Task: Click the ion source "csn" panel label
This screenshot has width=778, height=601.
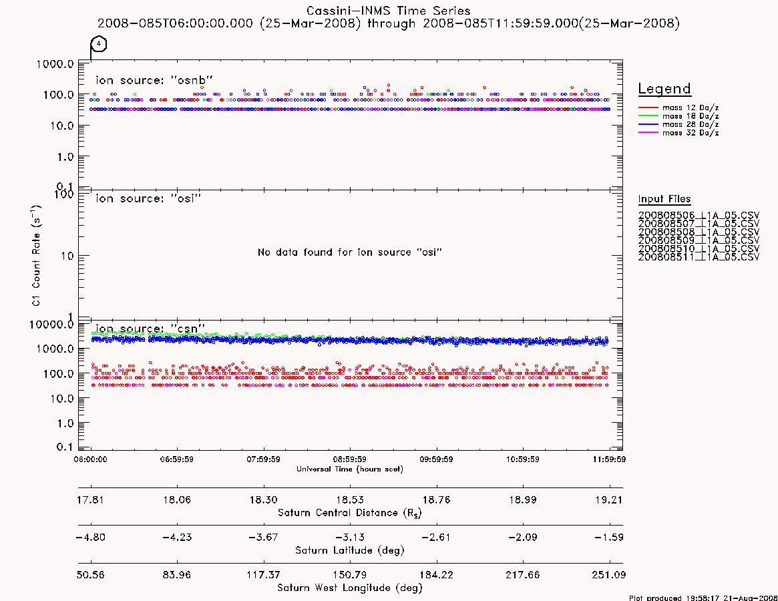Action: point(150,329)
